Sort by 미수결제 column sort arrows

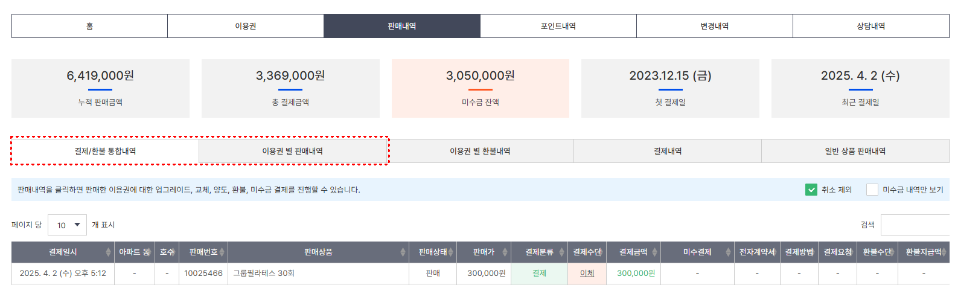point(728,252)
